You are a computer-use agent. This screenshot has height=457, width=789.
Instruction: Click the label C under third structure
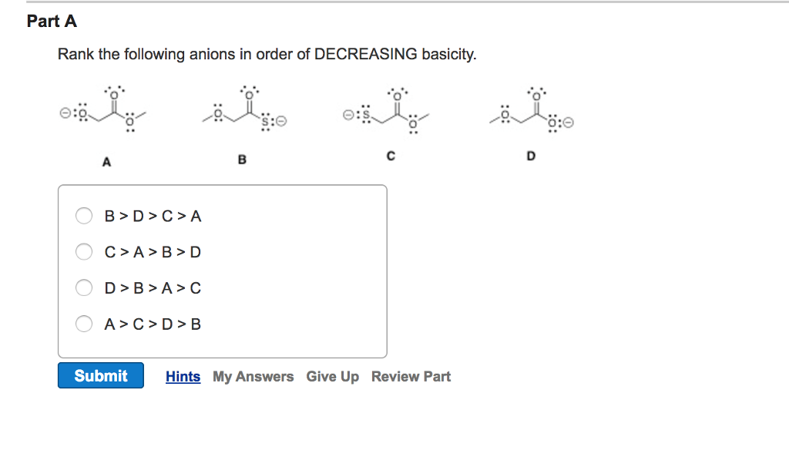[x=391, y=155]
